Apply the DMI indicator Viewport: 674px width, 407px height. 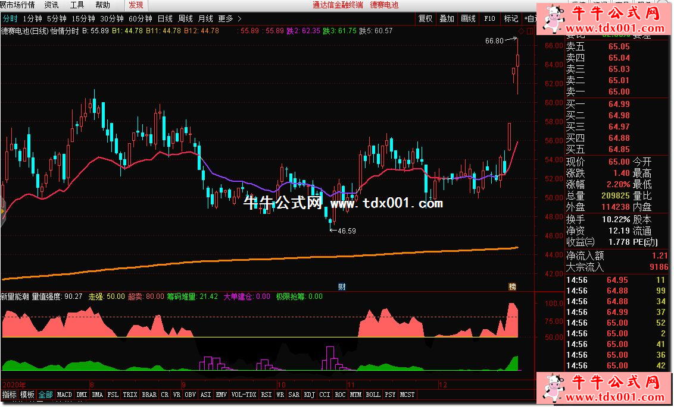click(x=82, y=395)
